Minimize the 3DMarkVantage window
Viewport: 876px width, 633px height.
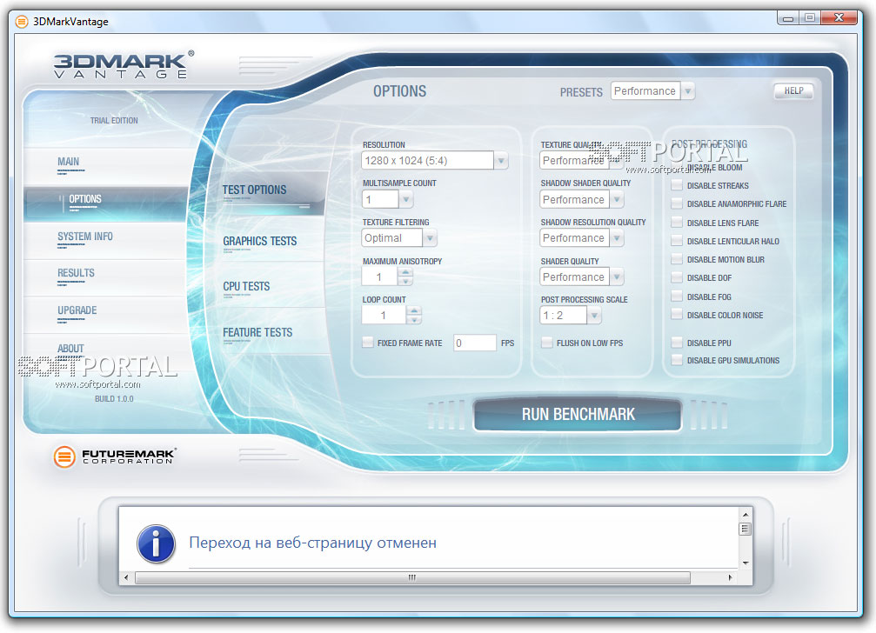788,18
